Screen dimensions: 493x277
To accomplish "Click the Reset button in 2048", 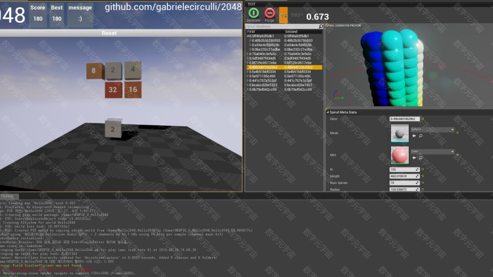I will (109, 33).
